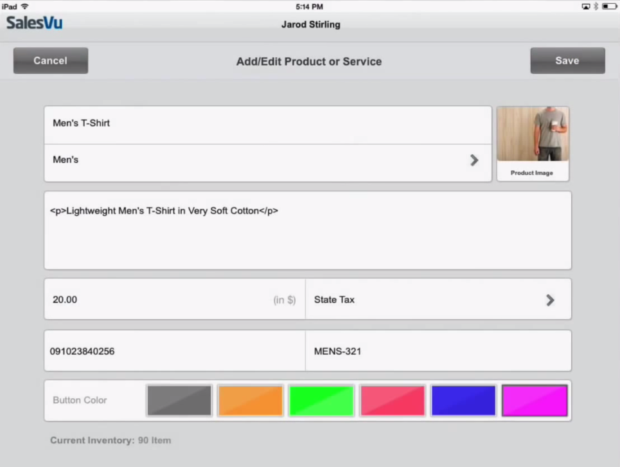Choose the pink-red button color
This screenshot has height=467, width=620.
pos(393,401)
